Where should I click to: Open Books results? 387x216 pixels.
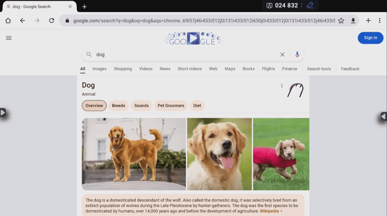point(248,69)
